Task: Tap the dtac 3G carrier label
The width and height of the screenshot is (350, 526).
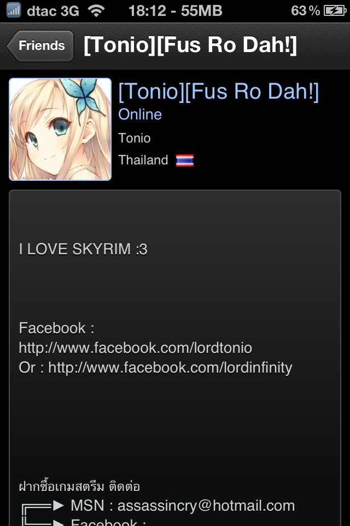Action: (x=53, y=12)
